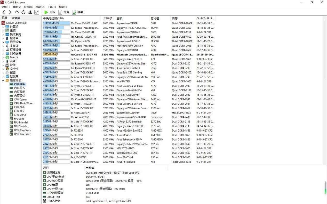Screen dimensions: 327x204
Task: Open the 结果 results toolbar button
Action: [x=78, y=12]
